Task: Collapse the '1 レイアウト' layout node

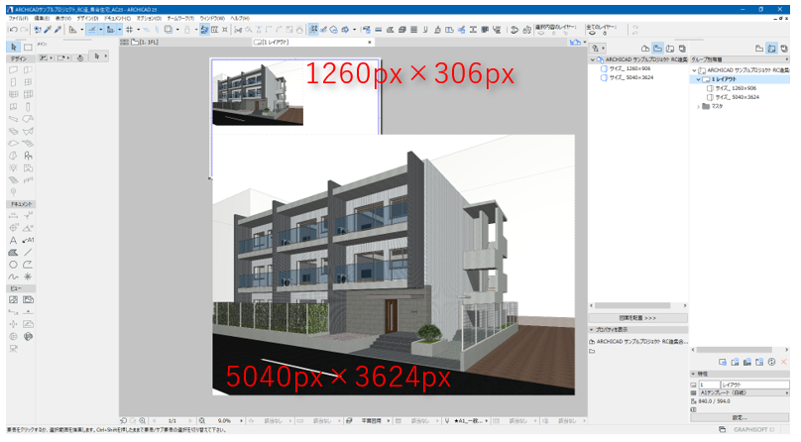Action: tap(698, 79)
